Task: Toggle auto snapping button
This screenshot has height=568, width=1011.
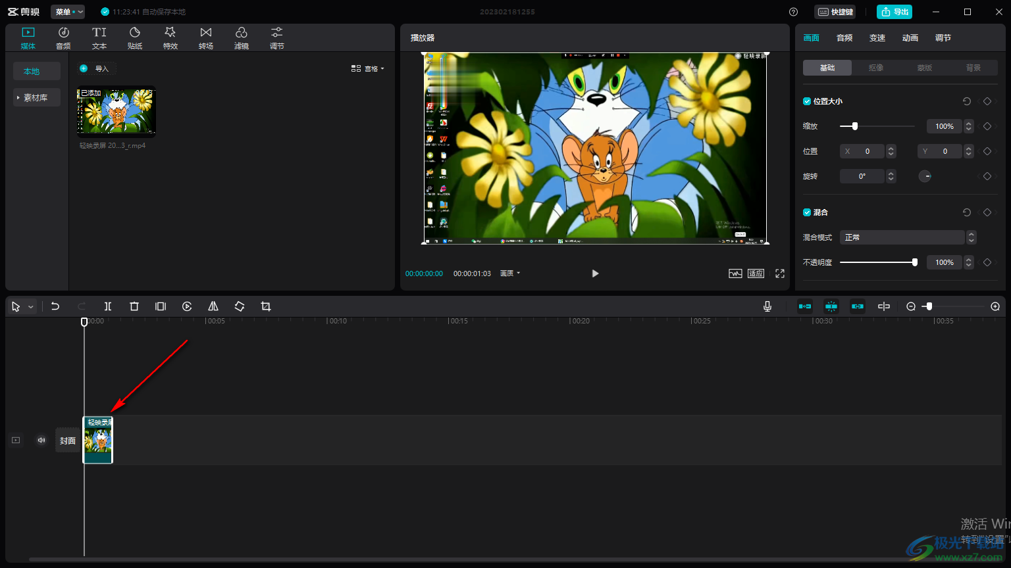Action: click(831, 306)
